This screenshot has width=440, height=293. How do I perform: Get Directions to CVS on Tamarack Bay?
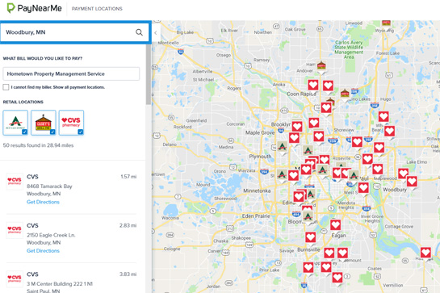(43, 202)
